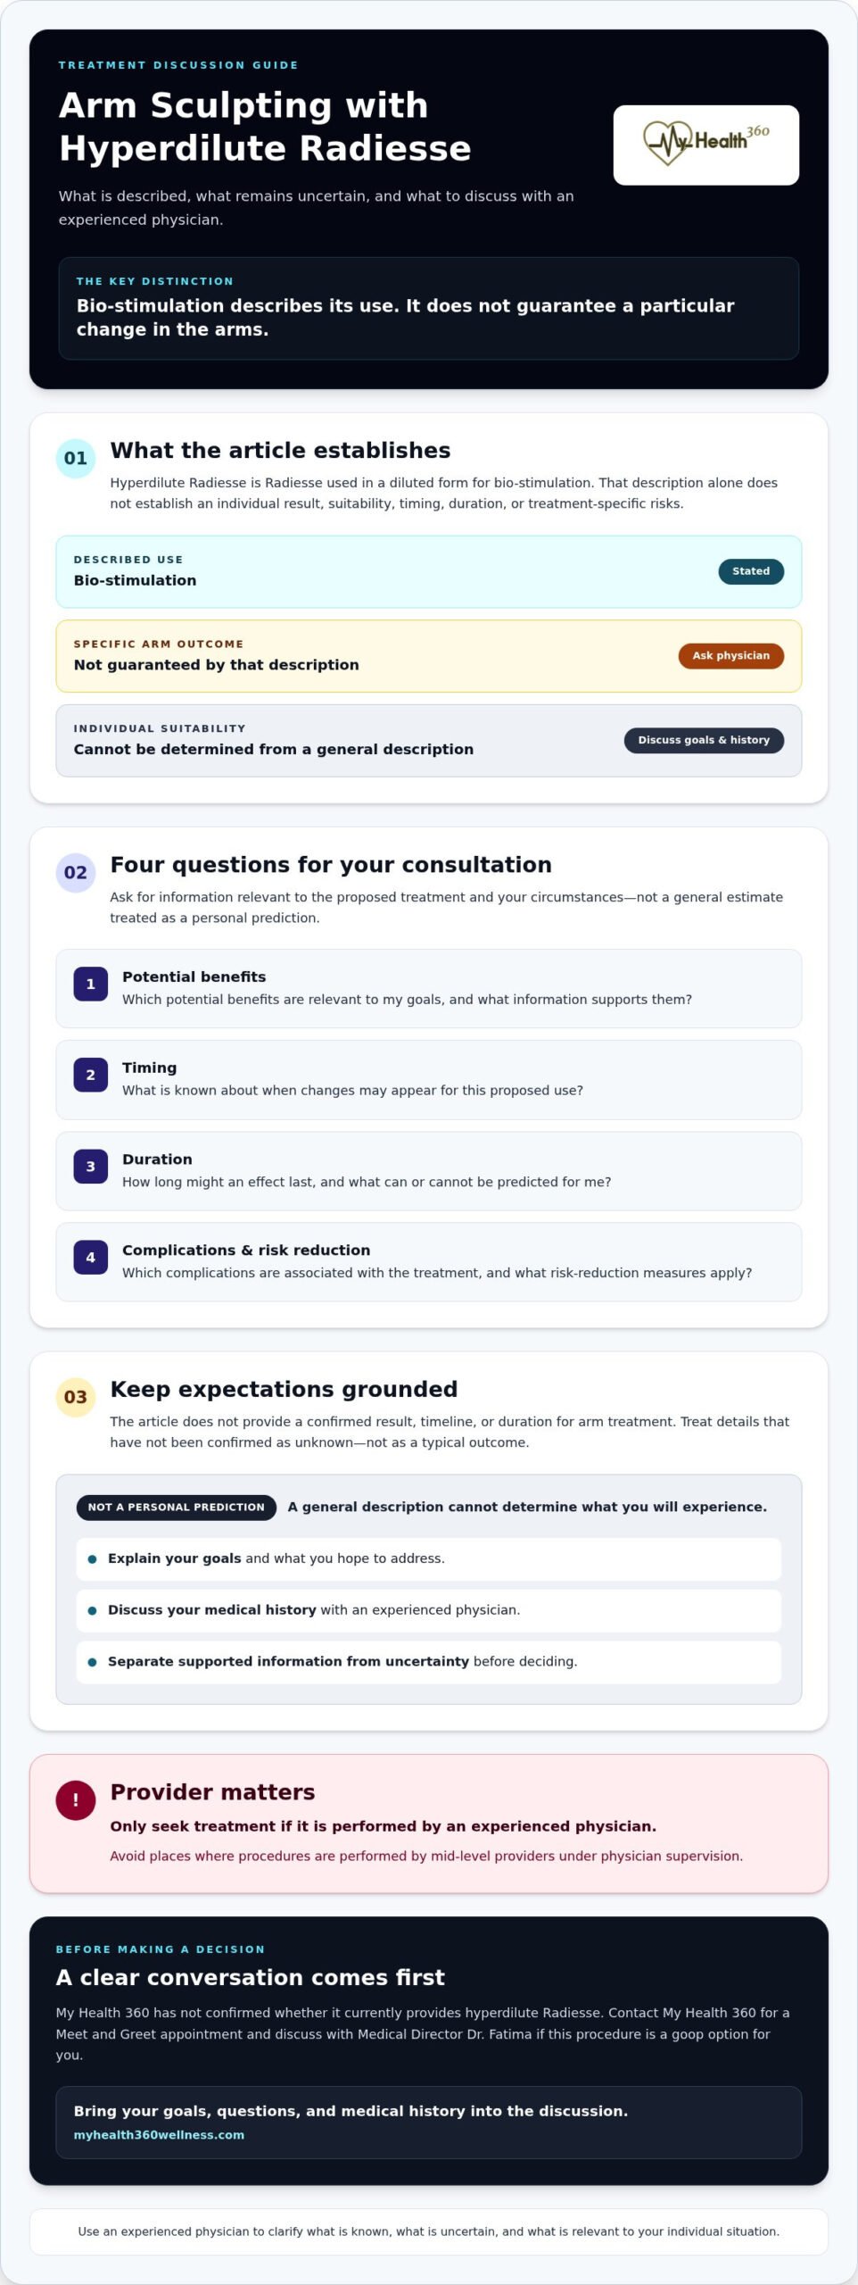Click the red exclamation warning icon
The width and height of the screenshot is (858, 2285).
pos(76,1800)
